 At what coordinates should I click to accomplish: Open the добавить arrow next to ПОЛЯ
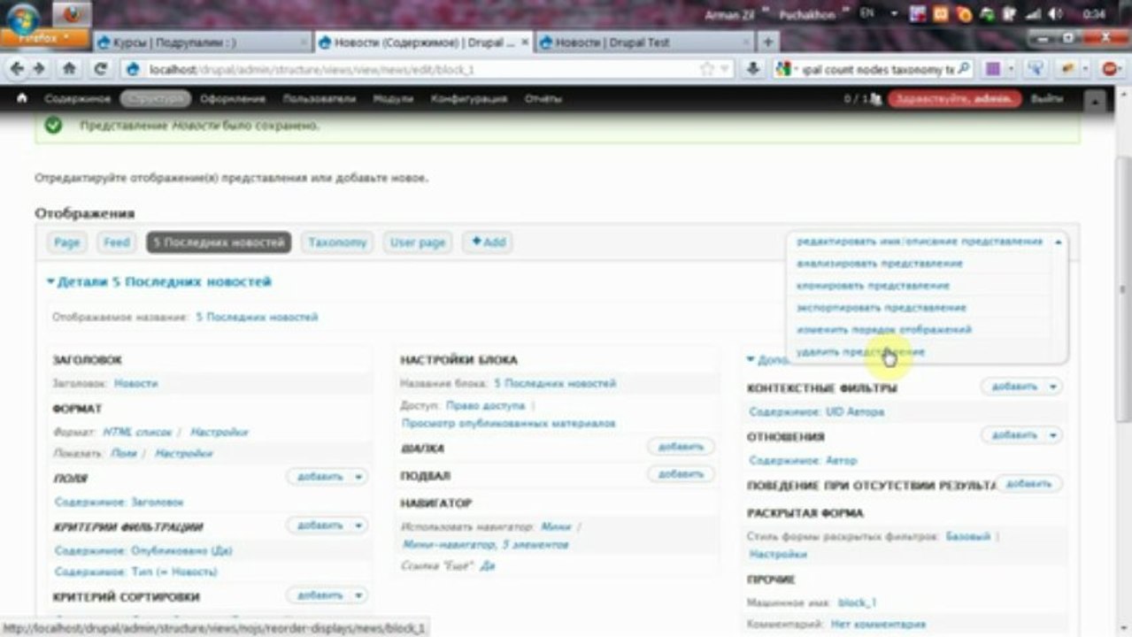pos(358,477)
